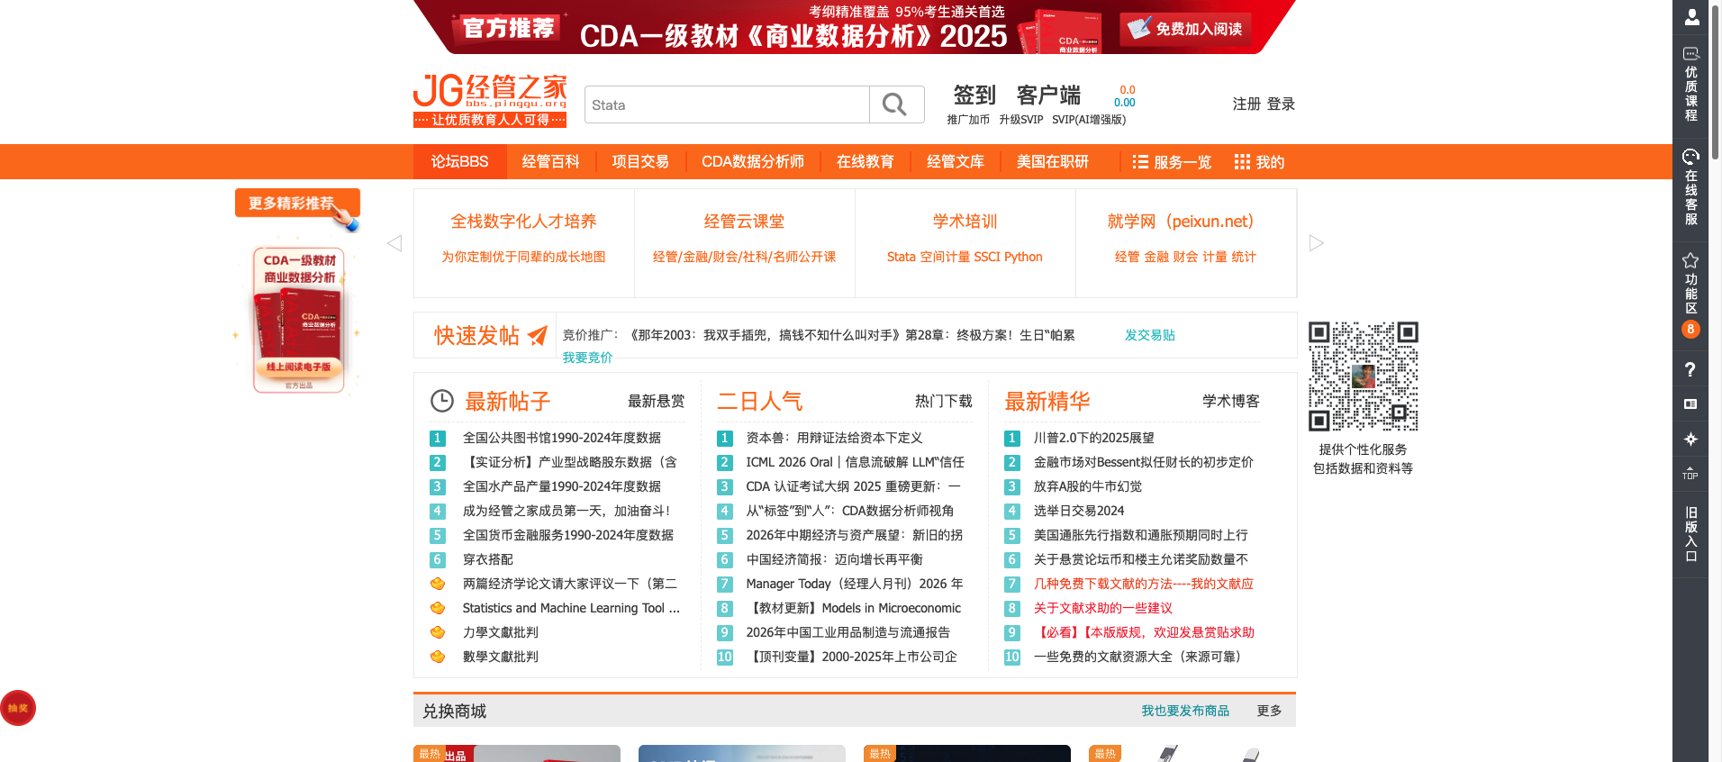The image size is (1722, 762).
Task: Open 经管云课堂 card
Action: [x=744, y=242]
